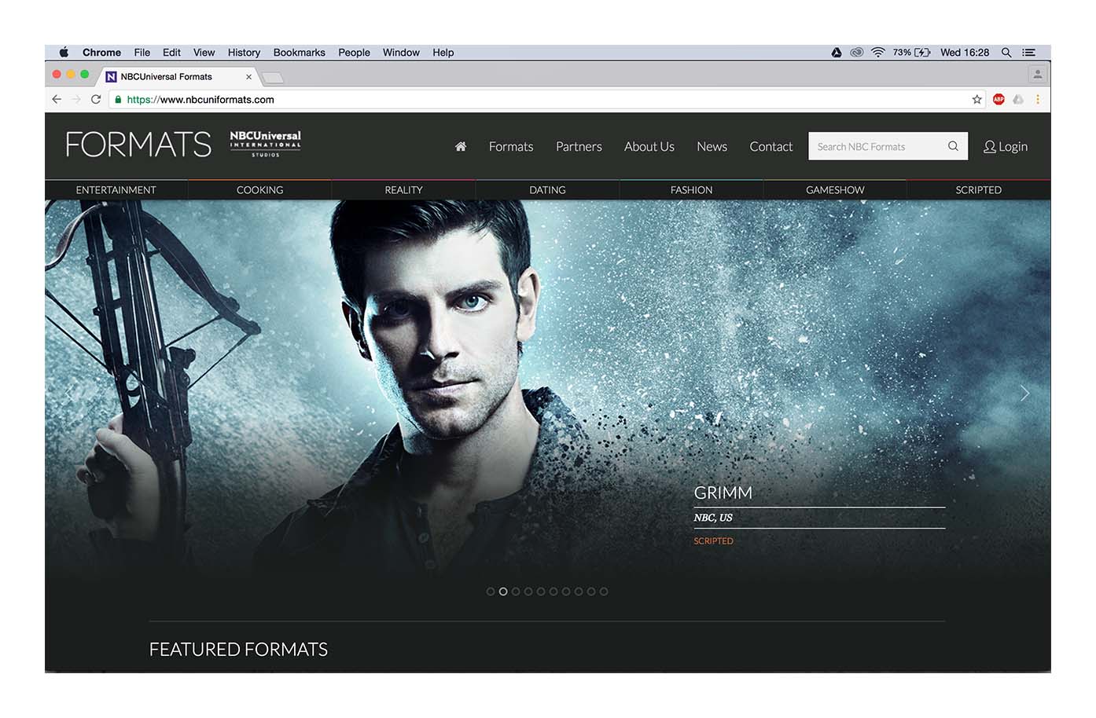Select the SCRIPTED category tab
Image resolution: width=1096 pixels, height=718 pixels.
(979, 190)
